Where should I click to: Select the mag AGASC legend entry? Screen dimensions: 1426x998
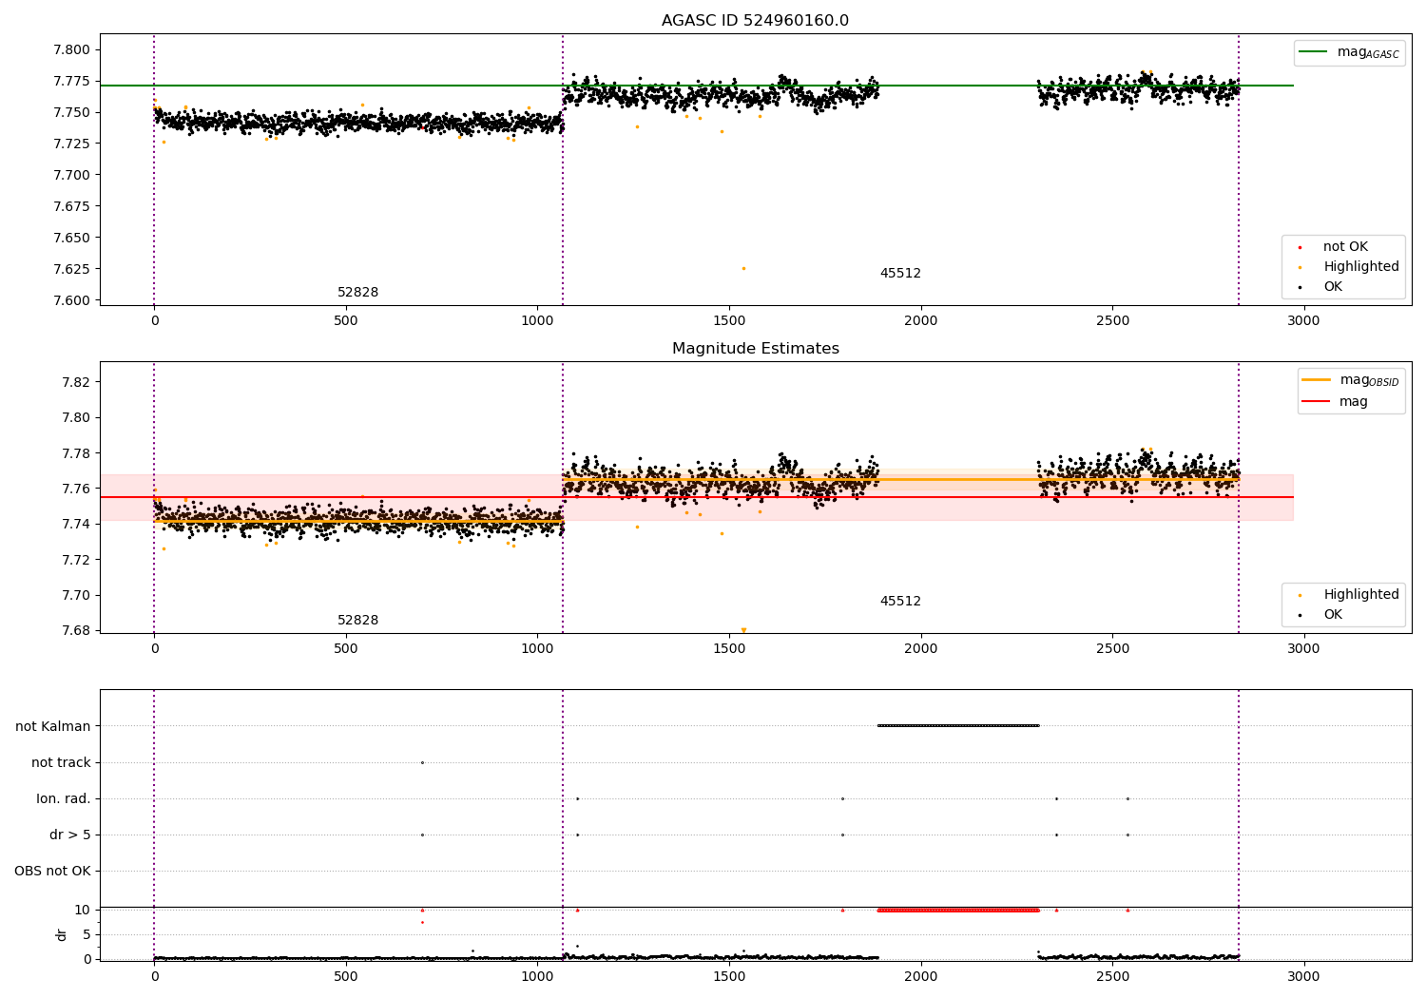point(1348,52)
